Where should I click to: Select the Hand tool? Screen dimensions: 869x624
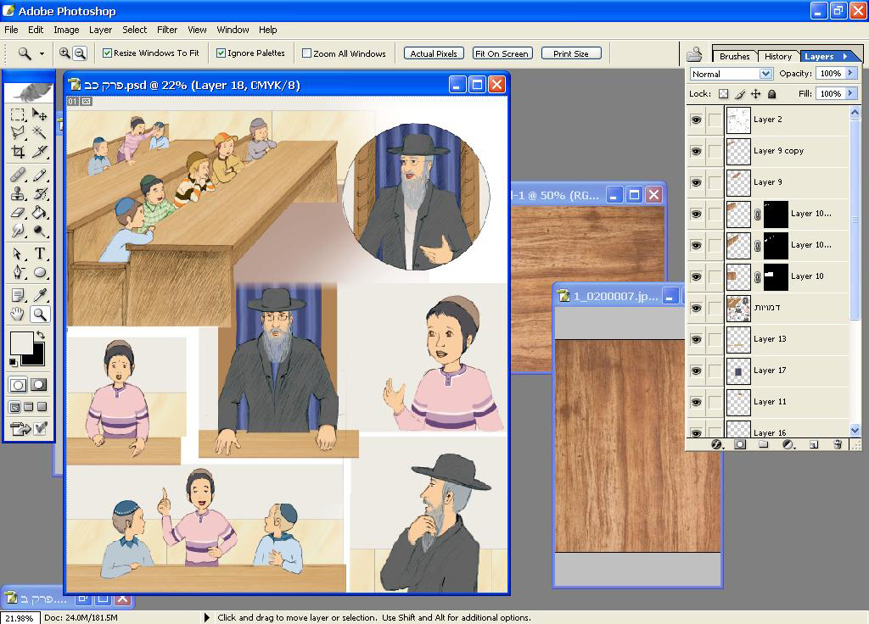[18, 314]
